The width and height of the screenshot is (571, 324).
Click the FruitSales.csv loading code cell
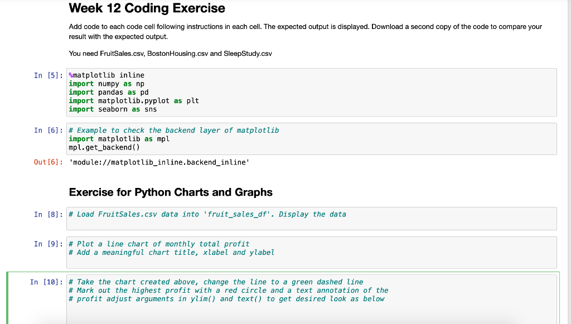(x=311, y=219)
